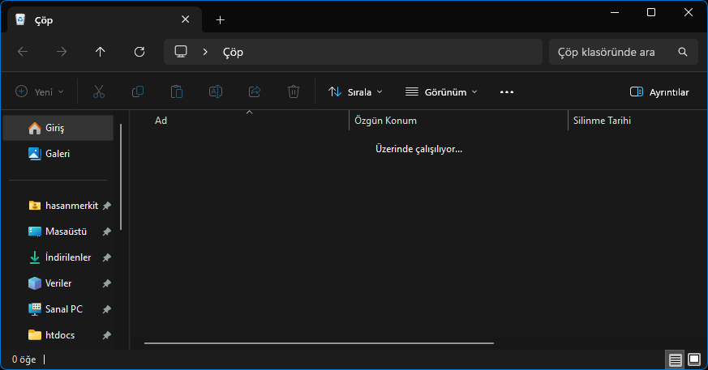The width and height of the screenshot is (708, 370).
Task: Open the three-dots more options menu
Action: (x=507, y=92)
